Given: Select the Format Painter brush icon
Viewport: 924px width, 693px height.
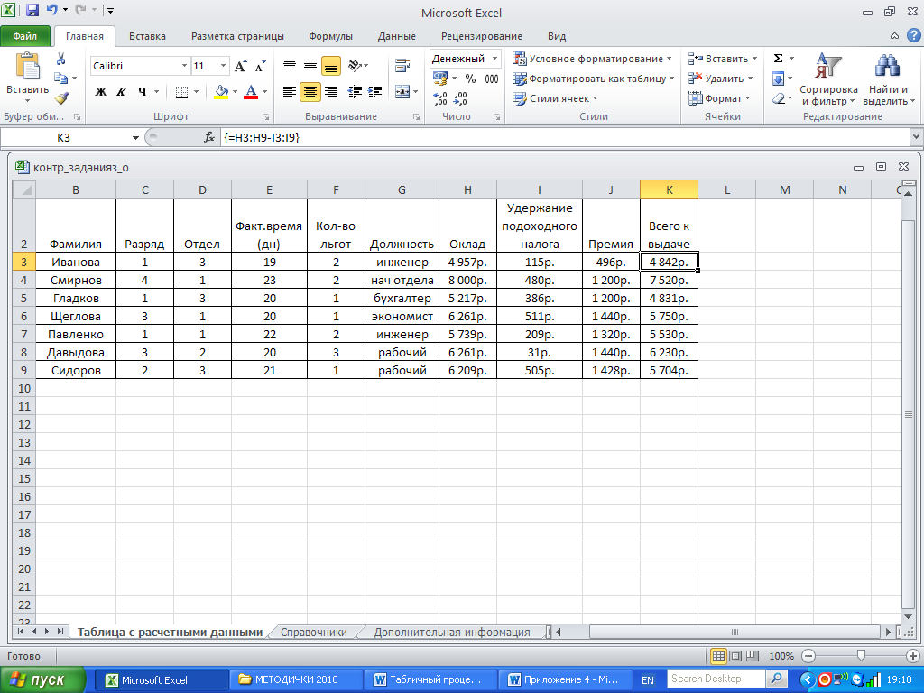Looking at the screenshot, I should pos(60,98).
